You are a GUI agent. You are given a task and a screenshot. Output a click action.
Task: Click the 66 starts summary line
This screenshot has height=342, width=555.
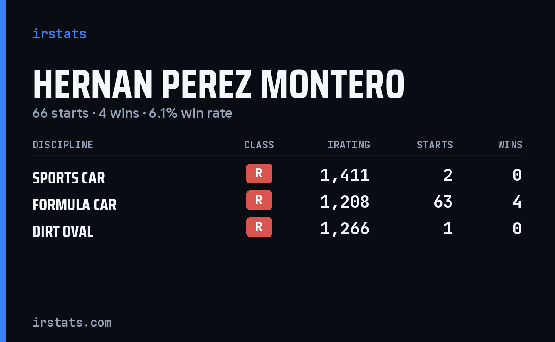132,113
